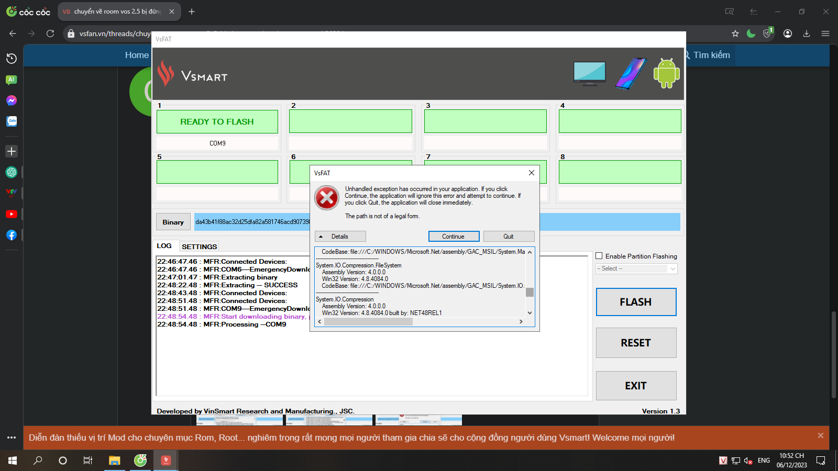Image resolution: width=838 pixels, height=471 pixels.
Task: Open the partition Select dropdown
Action: point(636,268)
